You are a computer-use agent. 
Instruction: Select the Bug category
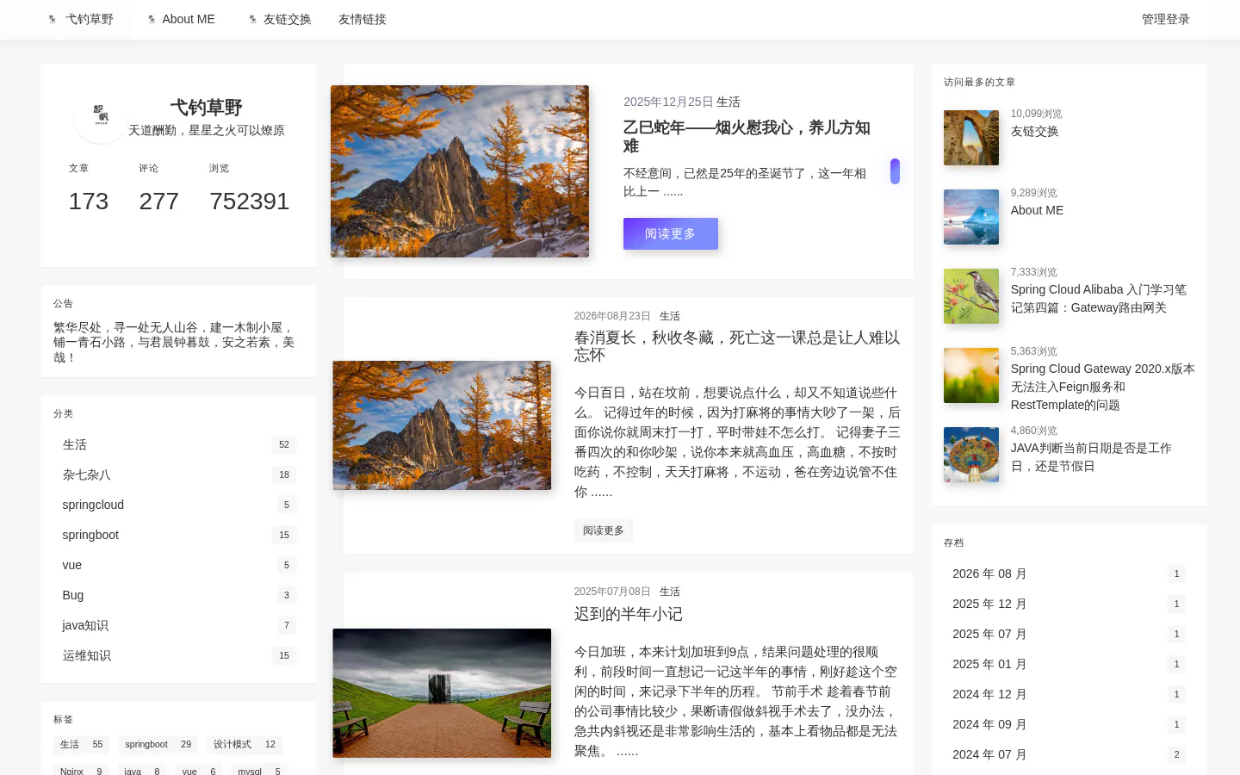click(179, 595)
